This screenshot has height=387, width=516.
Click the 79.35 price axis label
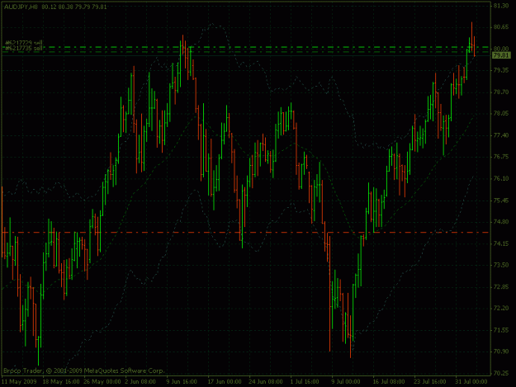point(501,70)
